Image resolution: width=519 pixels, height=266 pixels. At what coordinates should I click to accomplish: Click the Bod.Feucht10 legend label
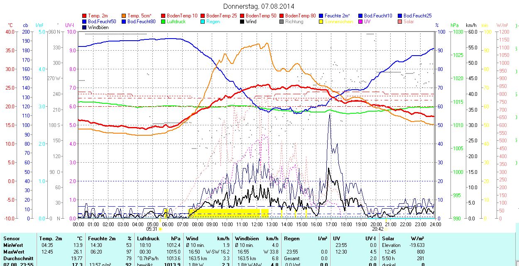click(x=378, y=16)
